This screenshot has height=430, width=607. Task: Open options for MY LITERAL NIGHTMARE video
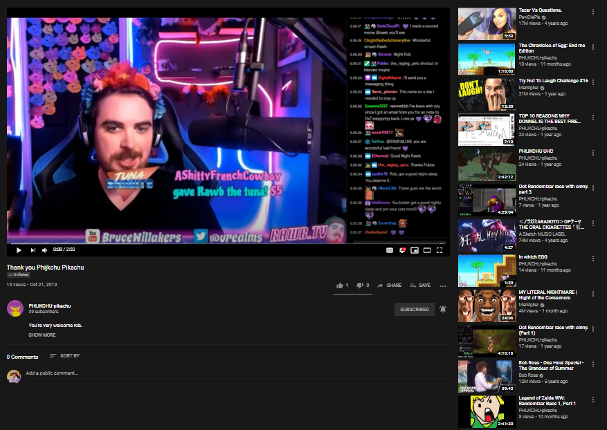coord(592,294)
